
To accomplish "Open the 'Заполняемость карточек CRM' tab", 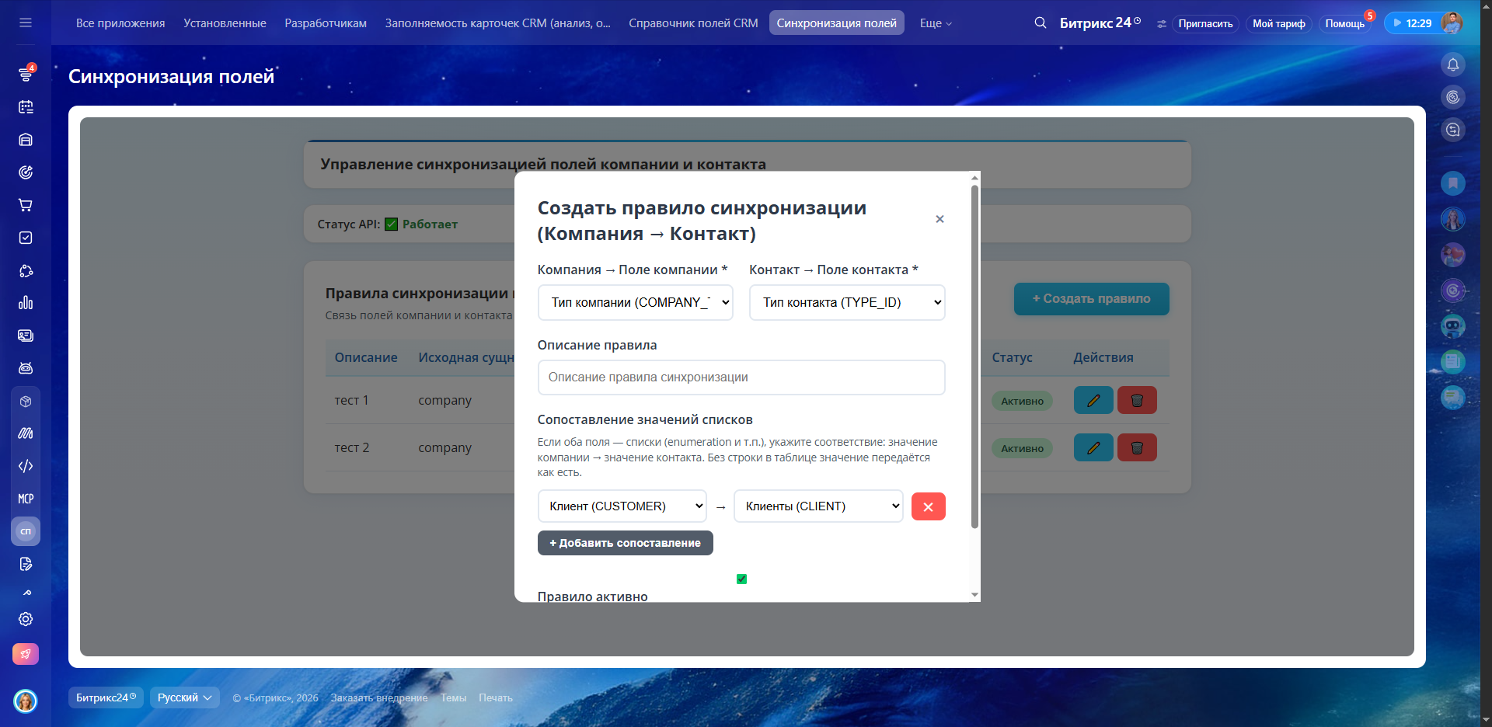I will coord(498,23).
